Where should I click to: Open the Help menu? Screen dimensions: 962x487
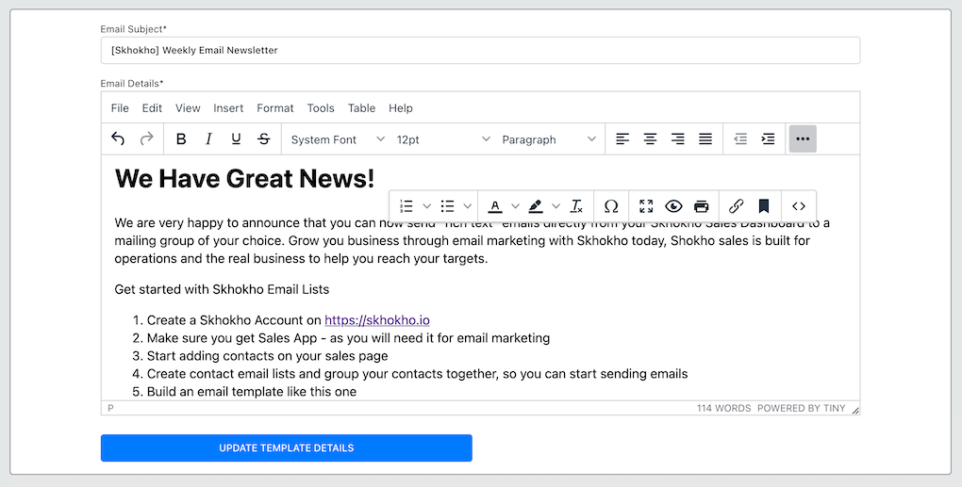[401, 107]
